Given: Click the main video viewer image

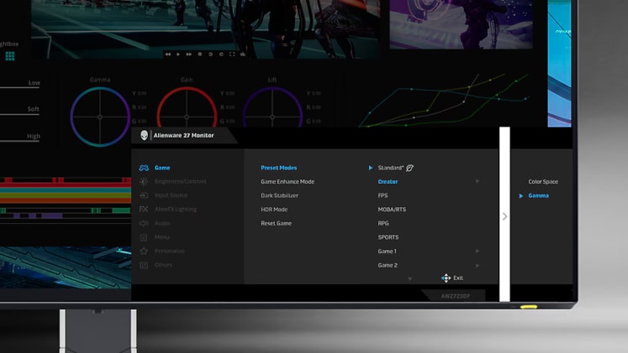Looking at the screenshot, I should pyautogui.click(x=206, y=29).
